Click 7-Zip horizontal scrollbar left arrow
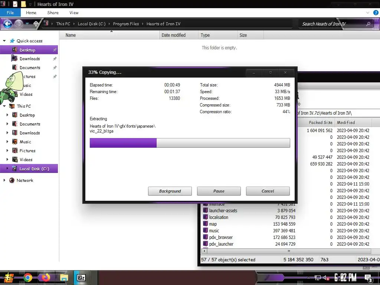380x285 pixels. tap(204, 251)
